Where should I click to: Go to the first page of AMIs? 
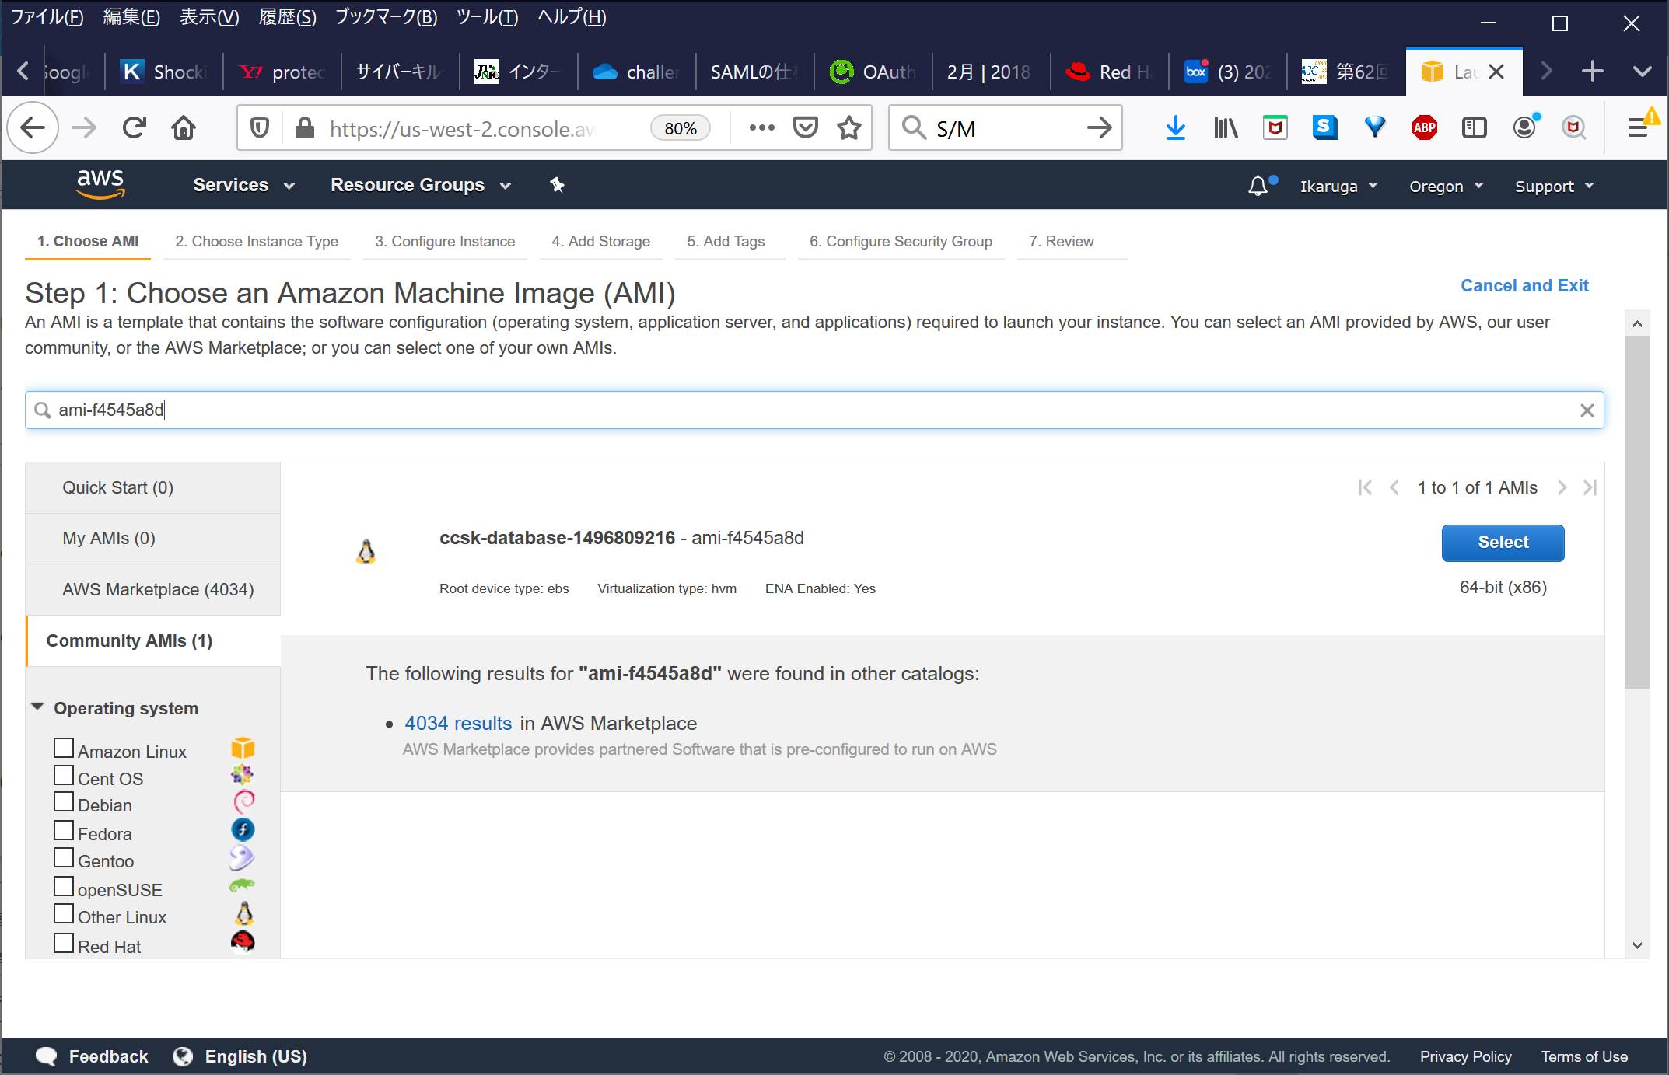coord(1365,487)
